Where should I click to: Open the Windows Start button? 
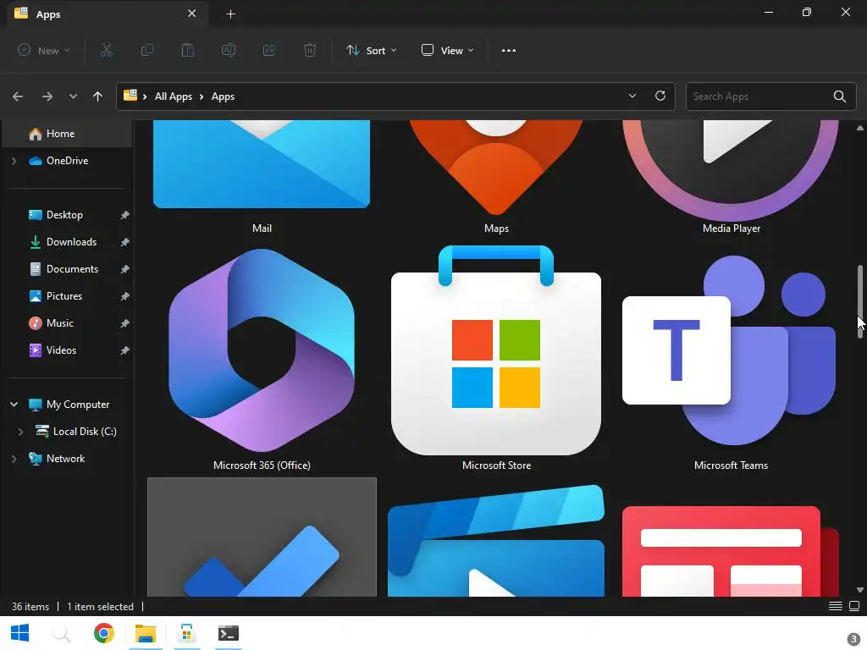click(x=20, y=633)
